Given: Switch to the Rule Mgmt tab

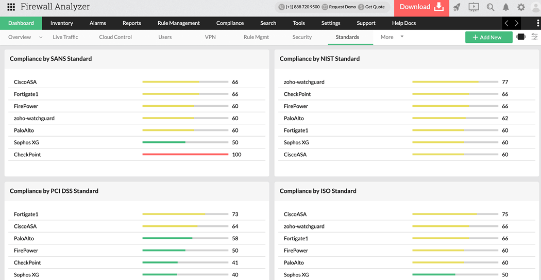Looking at the screenshot, I should (x=256, y=37).
